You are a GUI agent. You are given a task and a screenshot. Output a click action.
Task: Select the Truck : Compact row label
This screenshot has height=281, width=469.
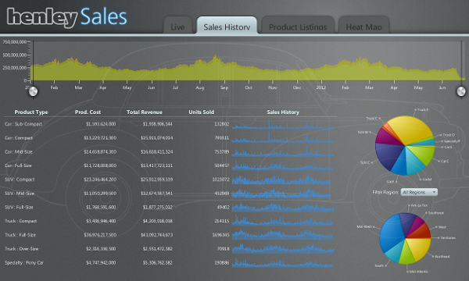[x=20, y=221]
